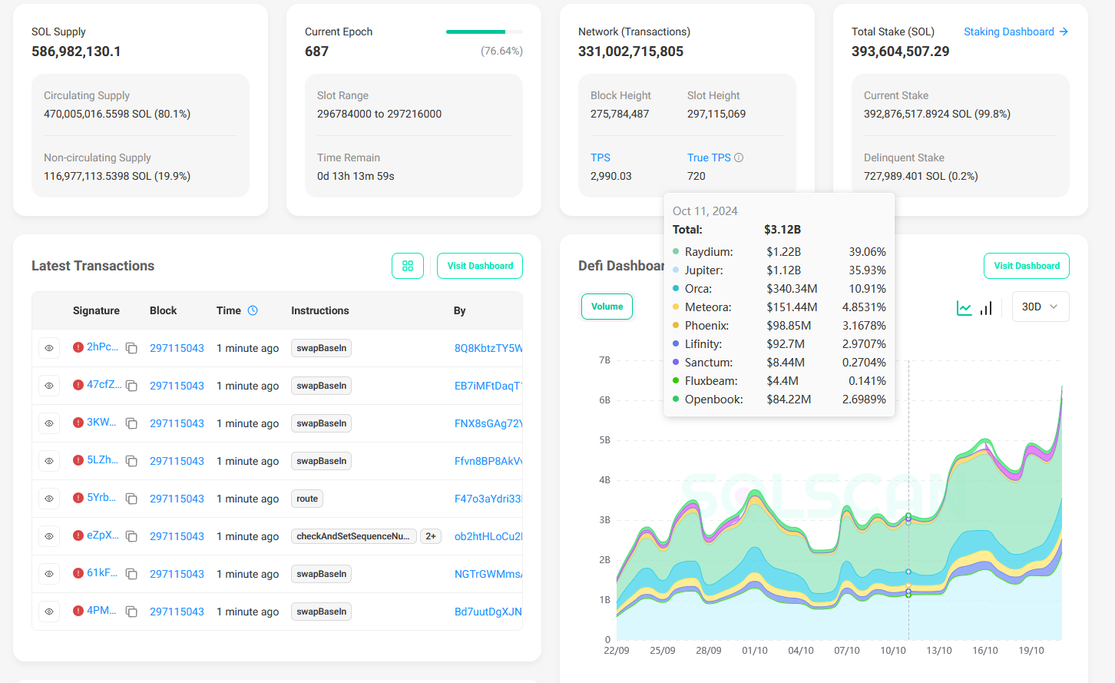This screenshot has height=683, width=1115.
Task: Open account NGTrGWMms link
Action: (x=488, y=574)
